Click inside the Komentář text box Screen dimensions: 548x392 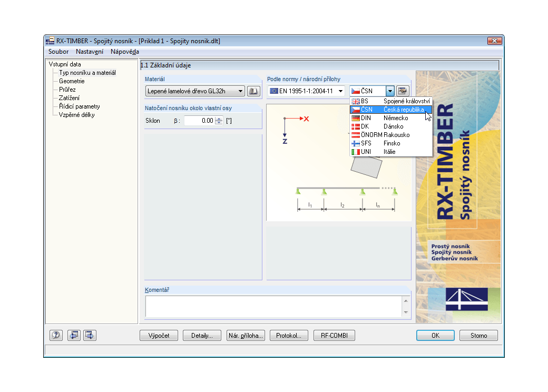tap(273, 307)
